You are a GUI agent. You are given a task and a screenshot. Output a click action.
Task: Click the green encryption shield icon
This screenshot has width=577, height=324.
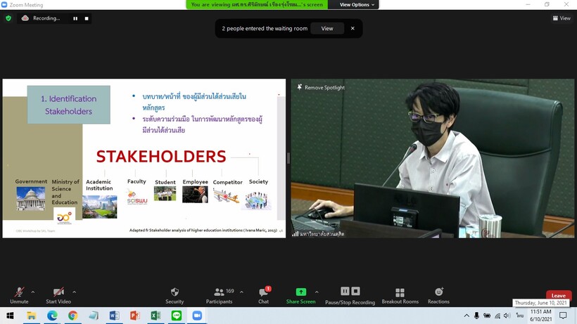tap(8, 18)
